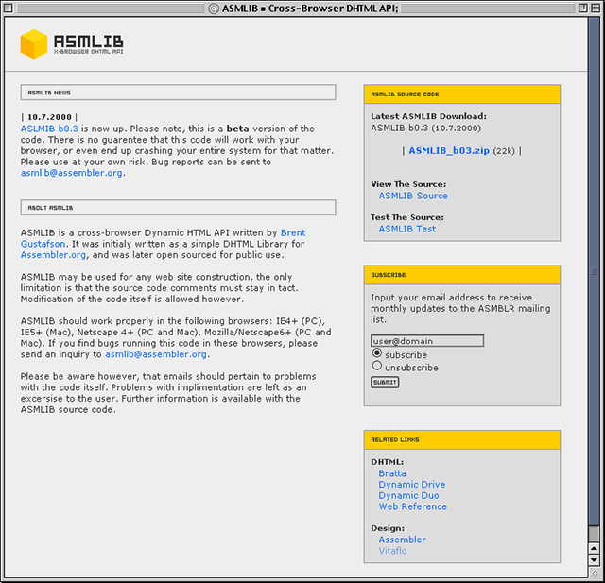Click the window title text ASMLIB = Cross-Browser DHTML API

pyautogui.click(x=310, y=9)
